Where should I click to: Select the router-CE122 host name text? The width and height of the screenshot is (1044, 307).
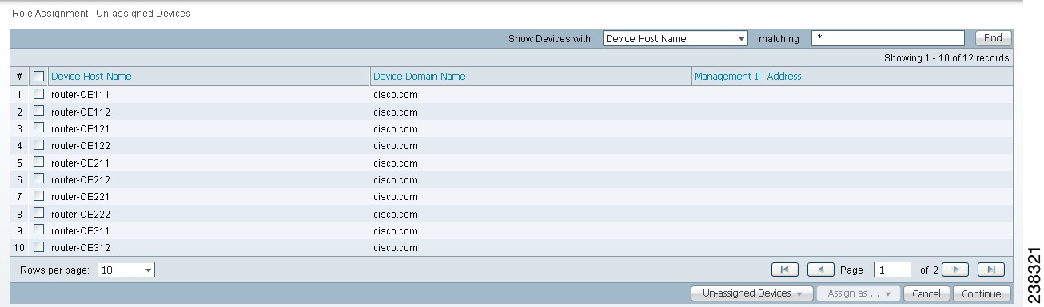(81, 146)
